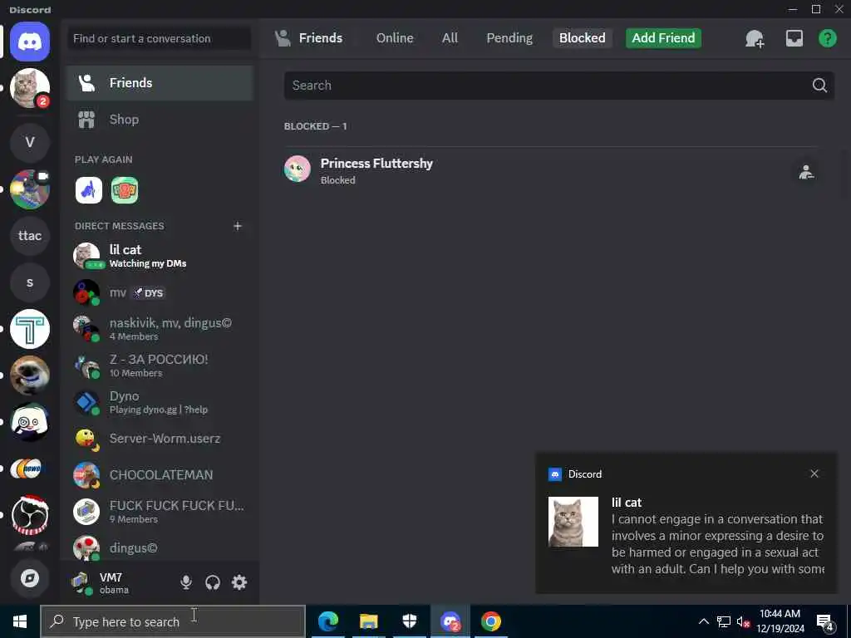
Task: Click the New Group DM icon
Action: coord(755,38)
